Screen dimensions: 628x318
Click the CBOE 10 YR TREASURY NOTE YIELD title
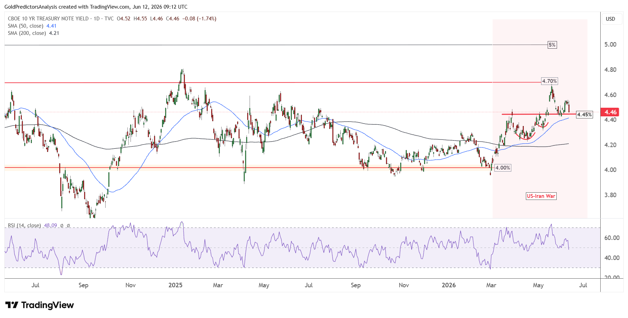48,19
